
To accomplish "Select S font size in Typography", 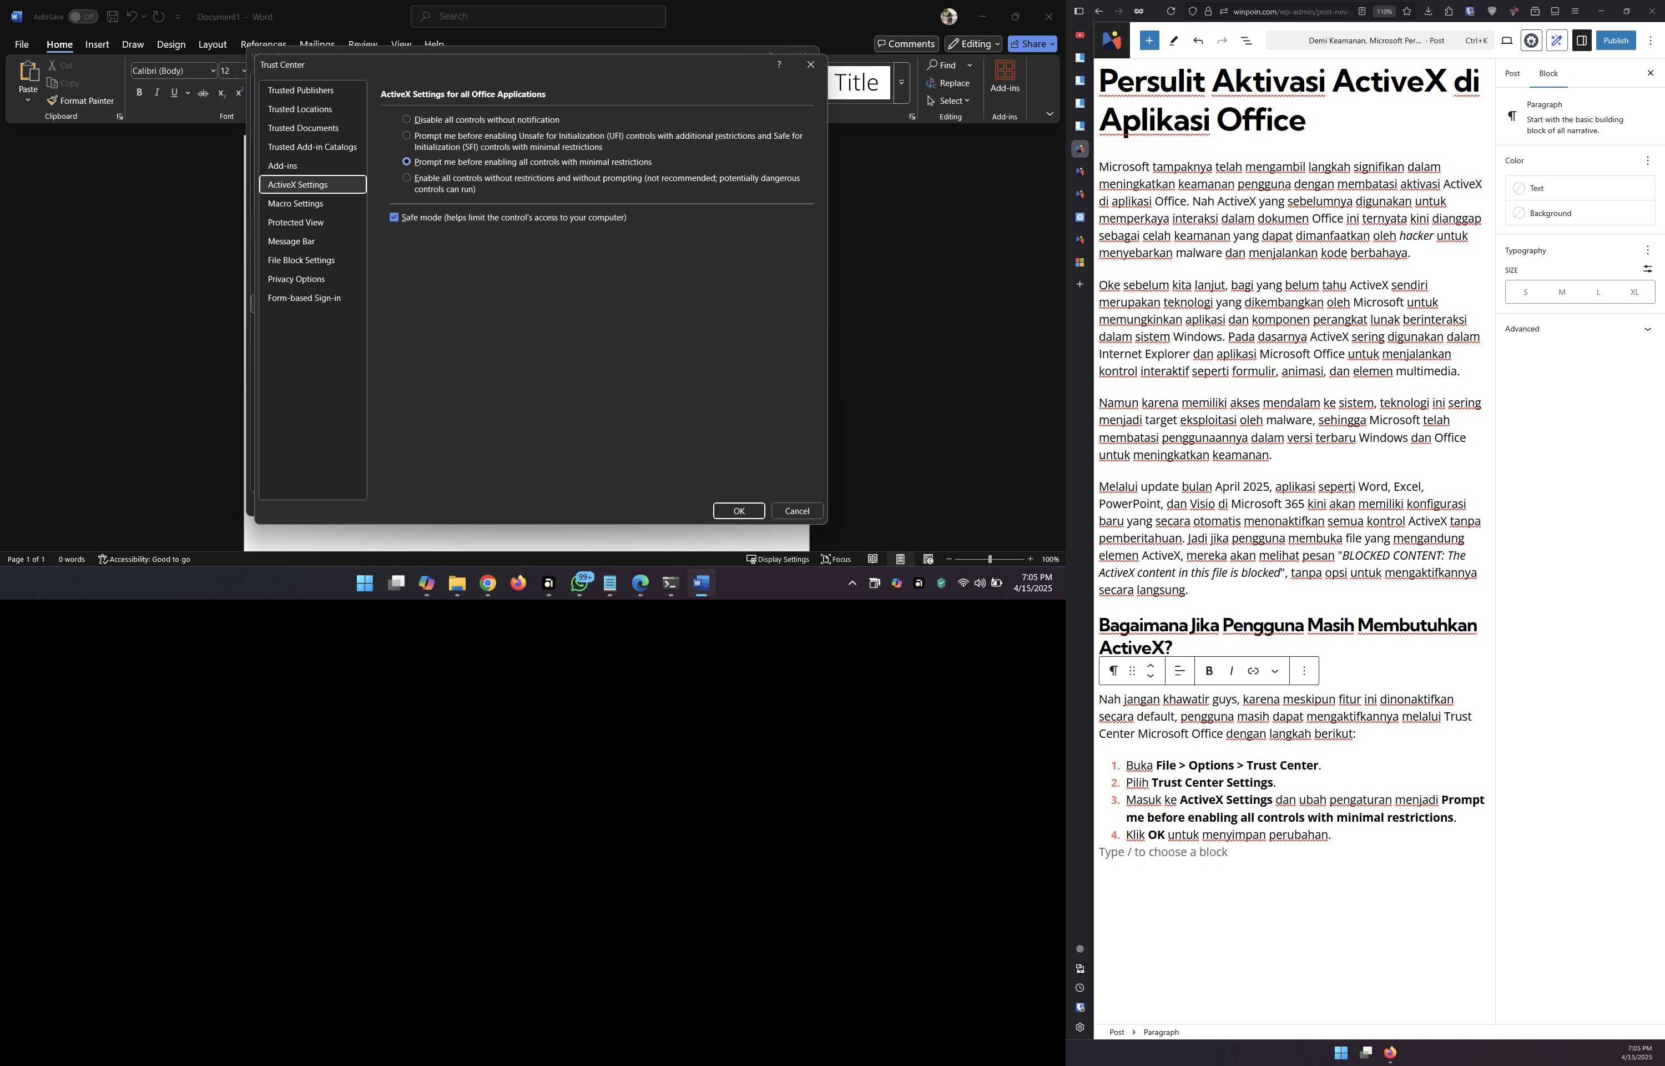I will tap(1525, 292).
